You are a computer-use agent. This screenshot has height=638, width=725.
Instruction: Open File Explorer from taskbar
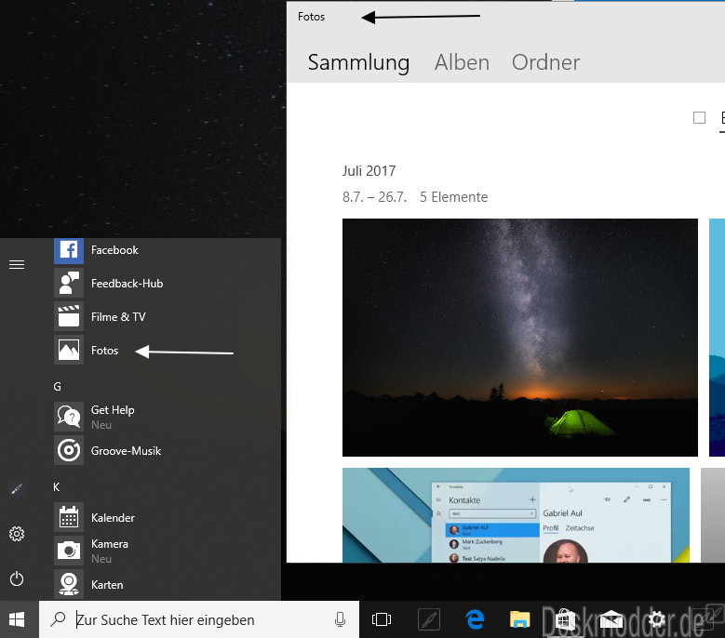click(519, 619)
